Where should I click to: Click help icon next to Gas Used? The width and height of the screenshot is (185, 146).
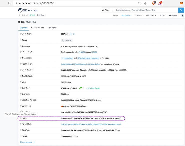pyautogui.click(x=21, y=88)
